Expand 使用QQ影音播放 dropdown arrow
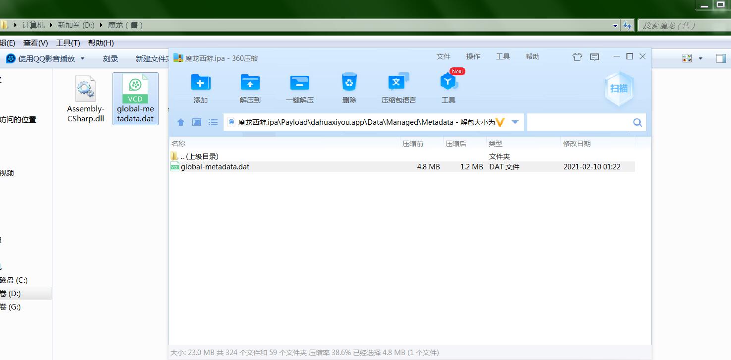The width and height of the screenshot is (731, 360). point(82,58)
